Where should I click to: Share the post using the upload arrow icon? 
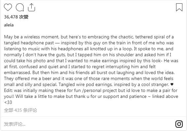coord(31,7)
